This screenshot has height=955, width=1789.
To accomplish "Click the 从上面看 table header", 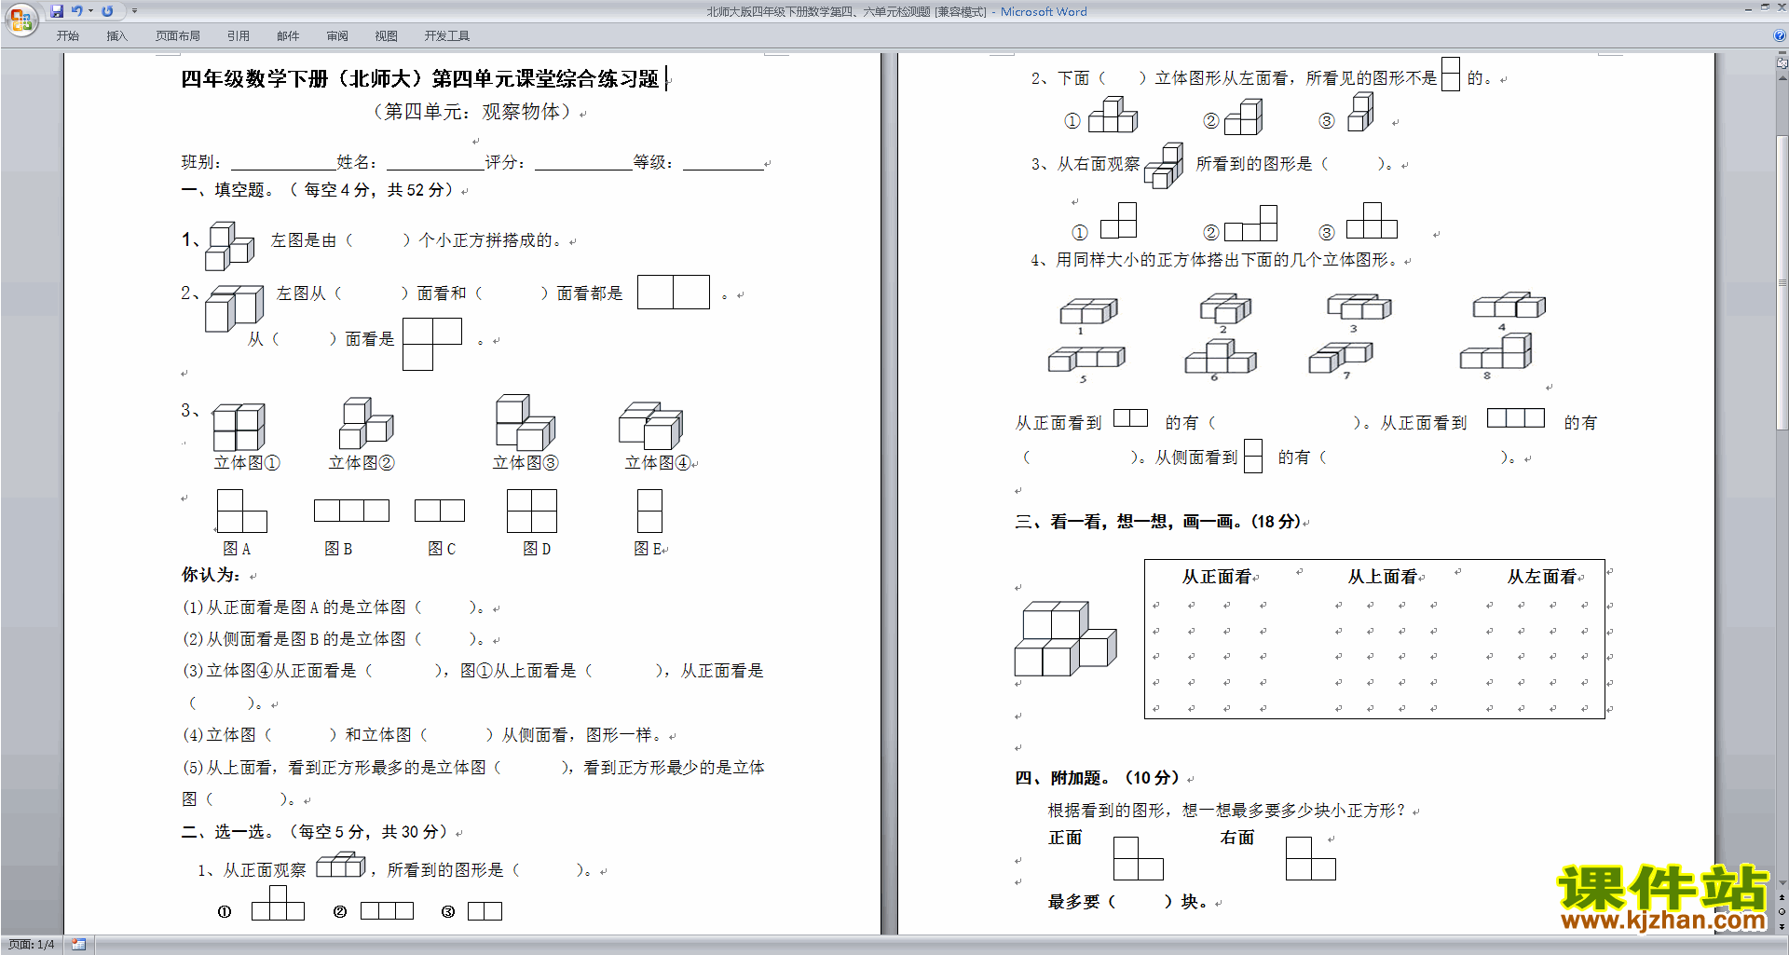I will click(1382, 578).
